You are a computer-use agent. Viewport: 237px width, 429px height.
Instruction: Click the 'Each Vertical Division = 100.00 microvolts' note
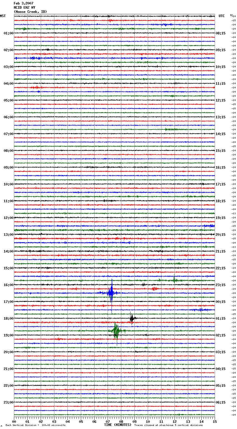point(35,425)
